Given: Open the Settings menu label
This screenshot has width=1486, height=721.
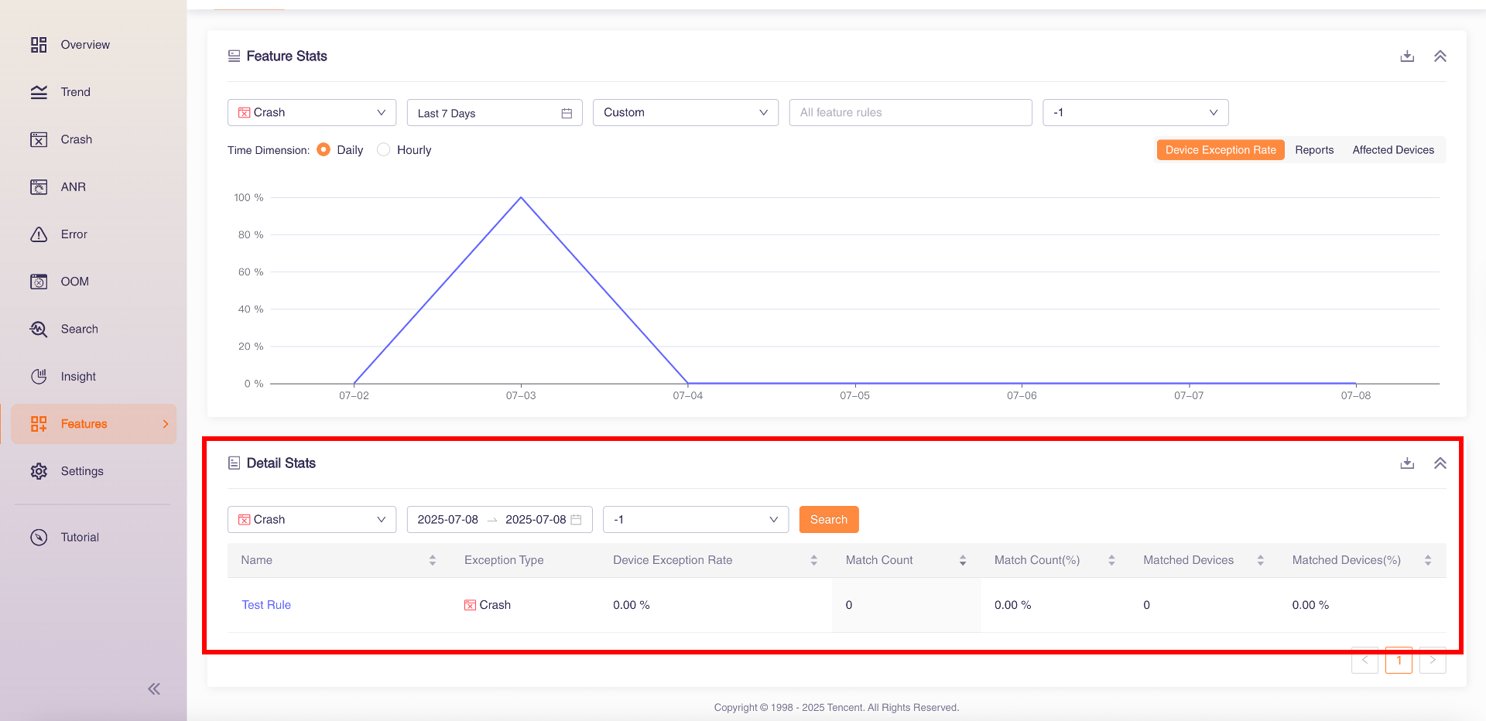Looking at the screenshot, I should [82, 471].
